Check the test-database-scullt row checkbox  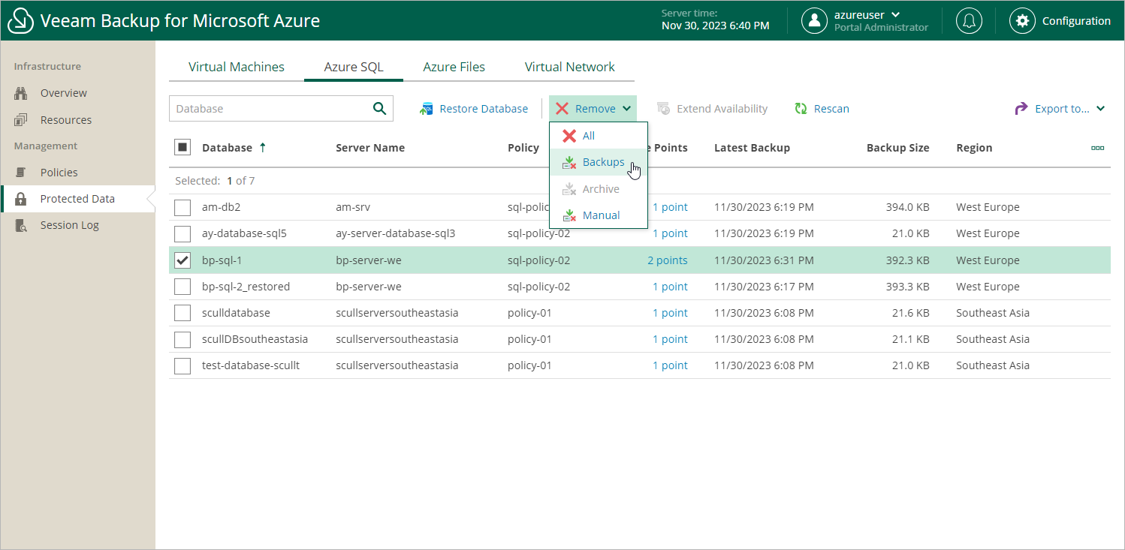182,365
